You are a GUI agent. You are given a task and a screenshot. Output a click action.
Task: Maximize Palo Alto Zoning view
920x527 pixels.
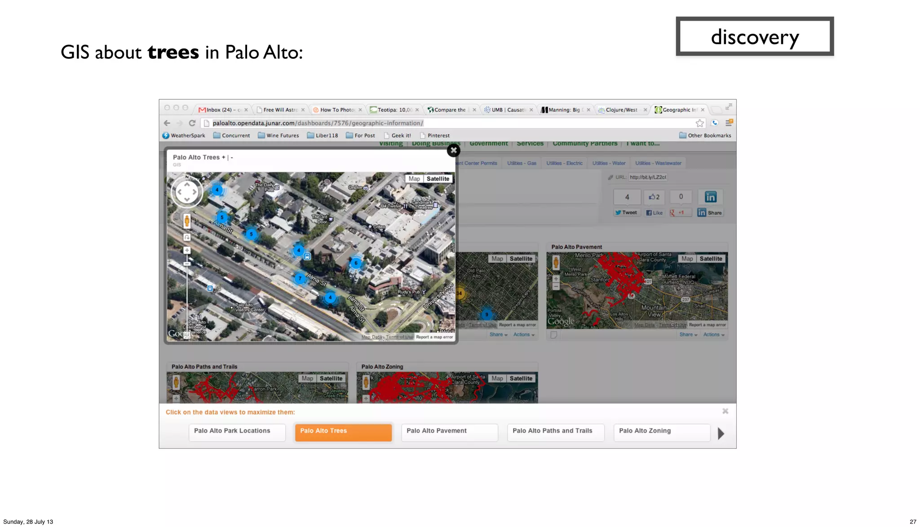[662, 432]
